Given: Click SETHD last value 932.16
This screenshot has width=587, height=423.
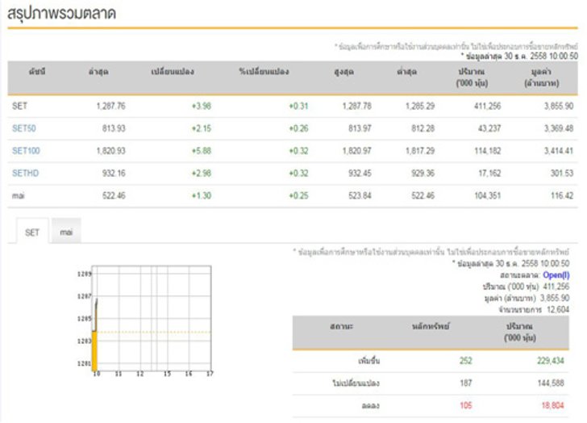Looking at the screenshot, I should click(114, 174).
